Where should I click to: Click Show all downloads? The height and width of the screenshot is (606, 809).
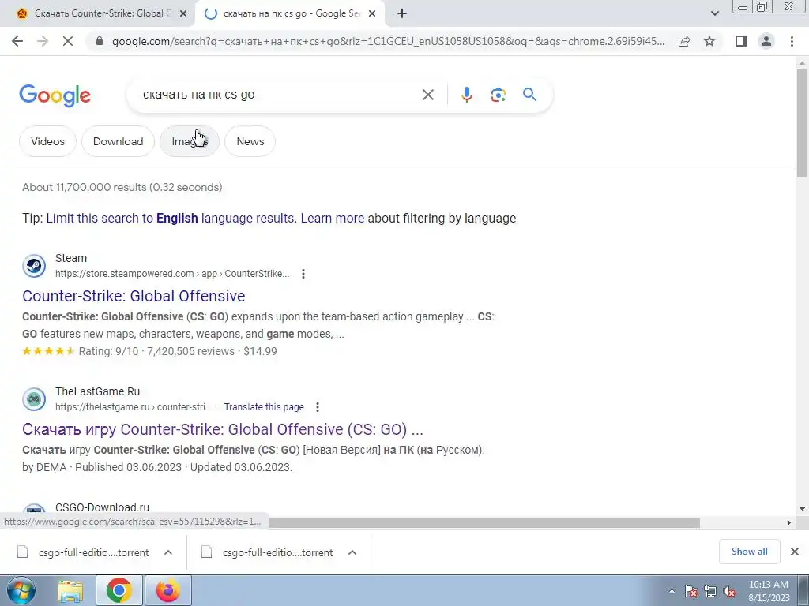pyautogui.click(x=749, y=552)
